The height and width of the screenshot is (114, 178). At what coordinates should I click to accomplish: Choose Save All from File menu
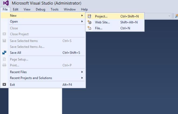coord(15,53)
